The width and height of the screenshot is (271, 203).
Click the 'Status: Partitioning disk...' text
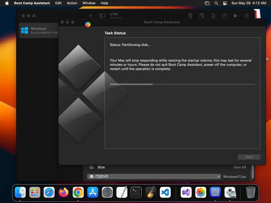click(130, 45)
